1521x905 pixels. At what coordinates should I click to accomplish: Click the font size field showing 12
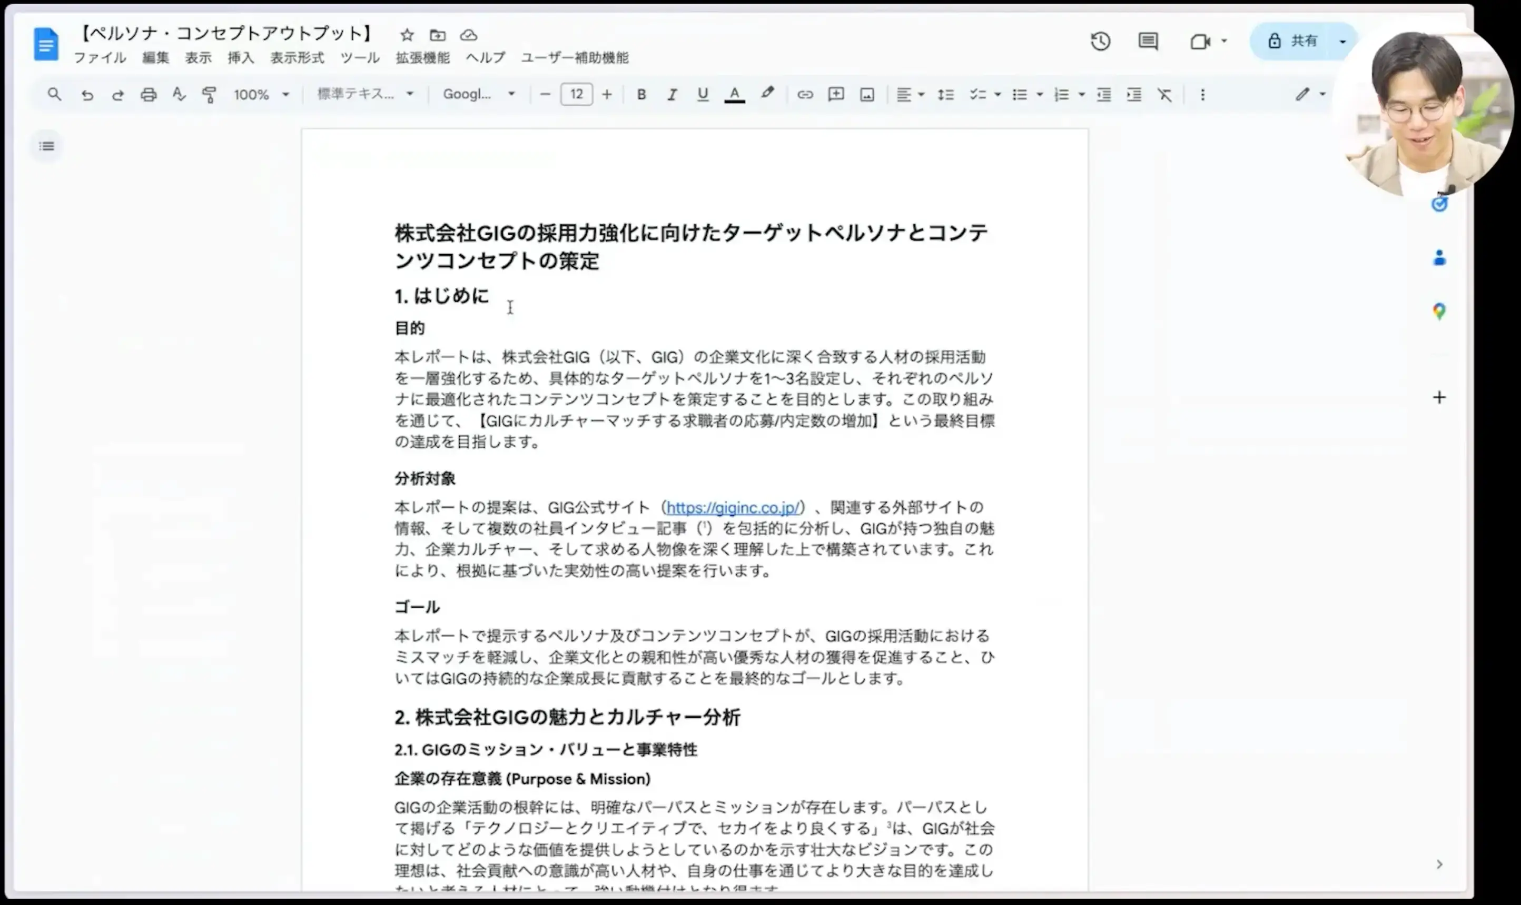(x=576, y=94)
